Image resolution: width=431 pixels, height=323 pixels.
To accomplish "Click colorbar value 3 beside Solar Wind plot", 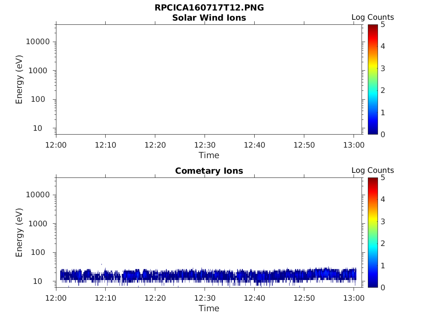I will coord(383,69).
